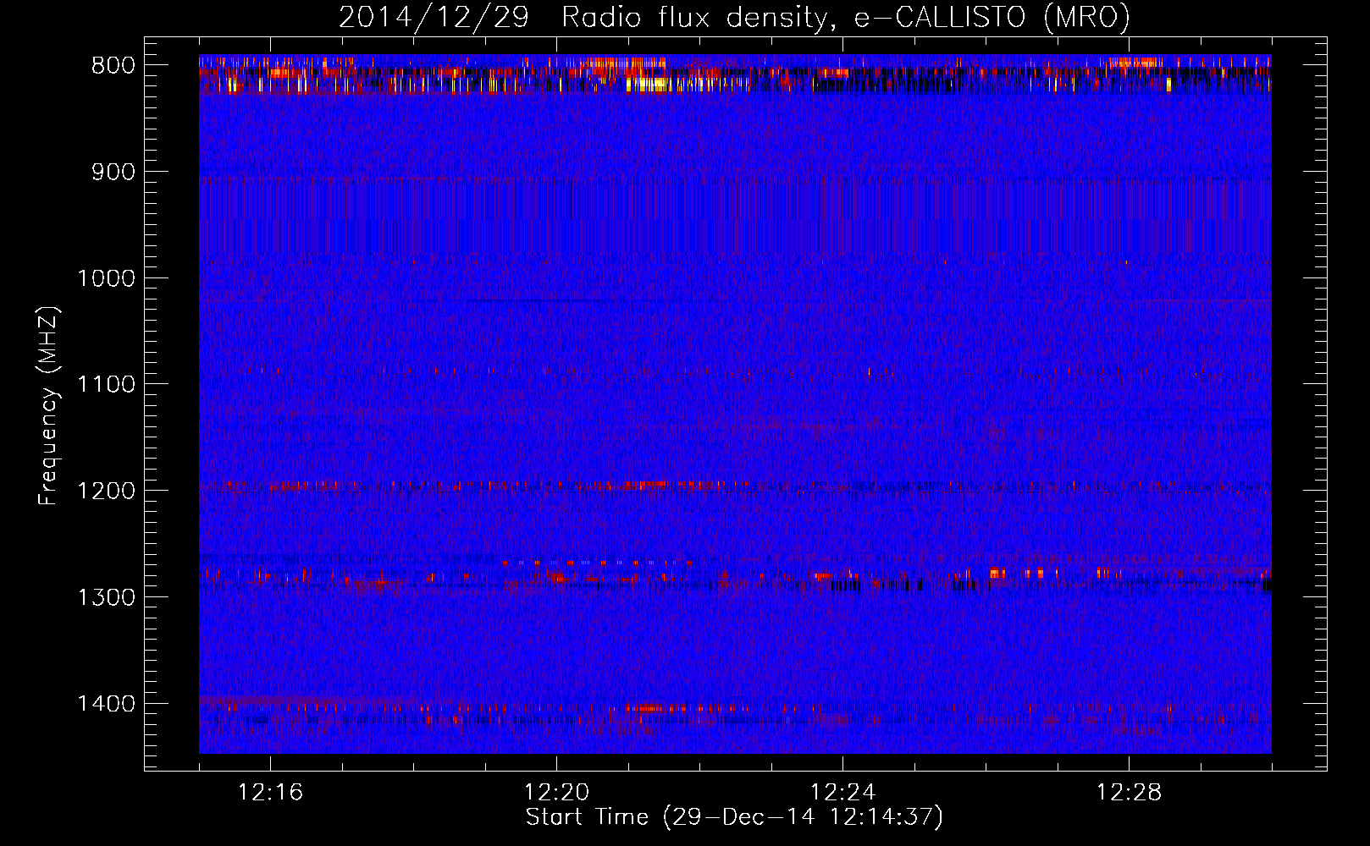Click the plot title 'Radio flux density, e-CALLISTO (MRO)'
The width and height of the screenshot is (1370, 846).
click(x=846, y=17)
